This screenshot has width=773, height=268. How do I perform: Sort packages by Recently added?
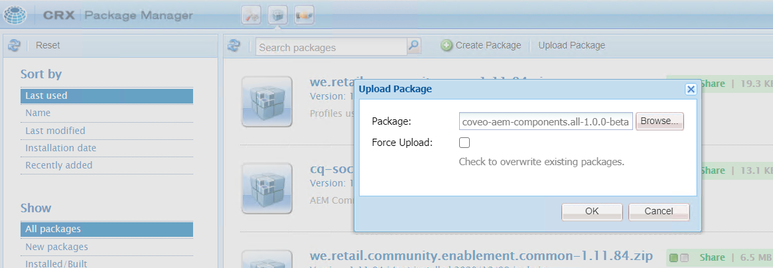tap(106, 165)
